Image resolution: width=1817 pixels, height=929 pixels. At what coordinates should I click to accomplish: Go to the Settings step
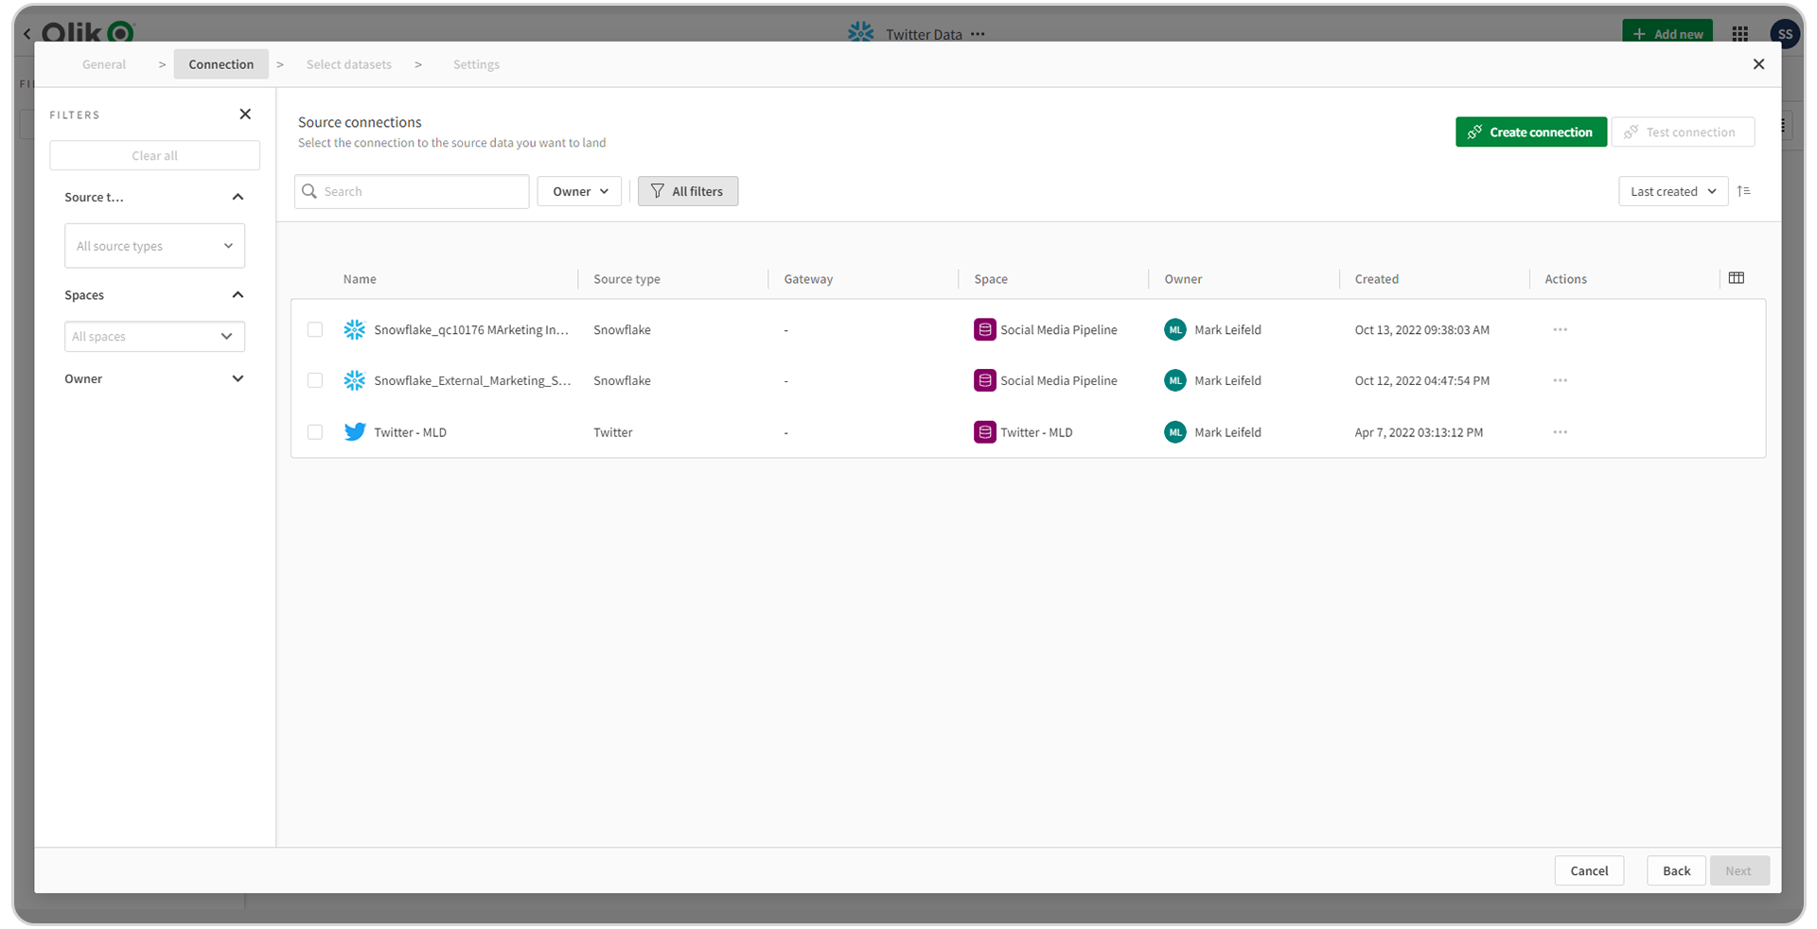[476, 64]
